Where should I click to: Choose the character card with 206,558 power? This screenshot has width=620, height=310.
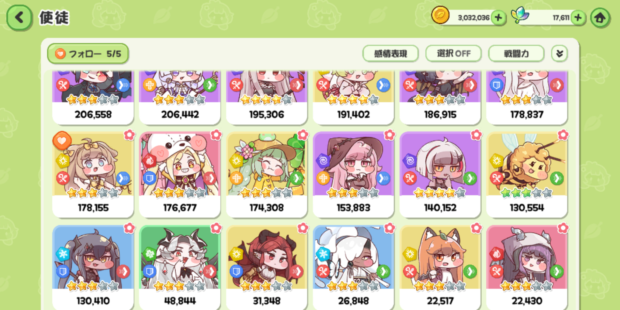click(93, 98)
